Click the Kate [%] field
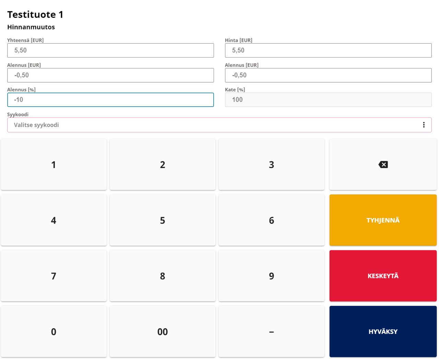 328,100
